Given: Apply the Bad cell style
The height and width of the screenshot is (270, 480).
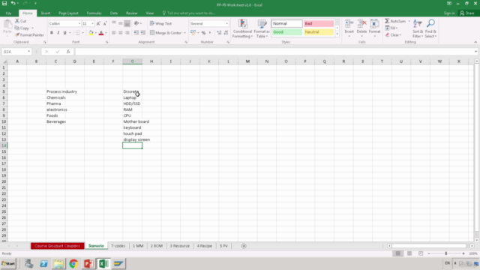Looking at the screenshot, I should (319, 23).
